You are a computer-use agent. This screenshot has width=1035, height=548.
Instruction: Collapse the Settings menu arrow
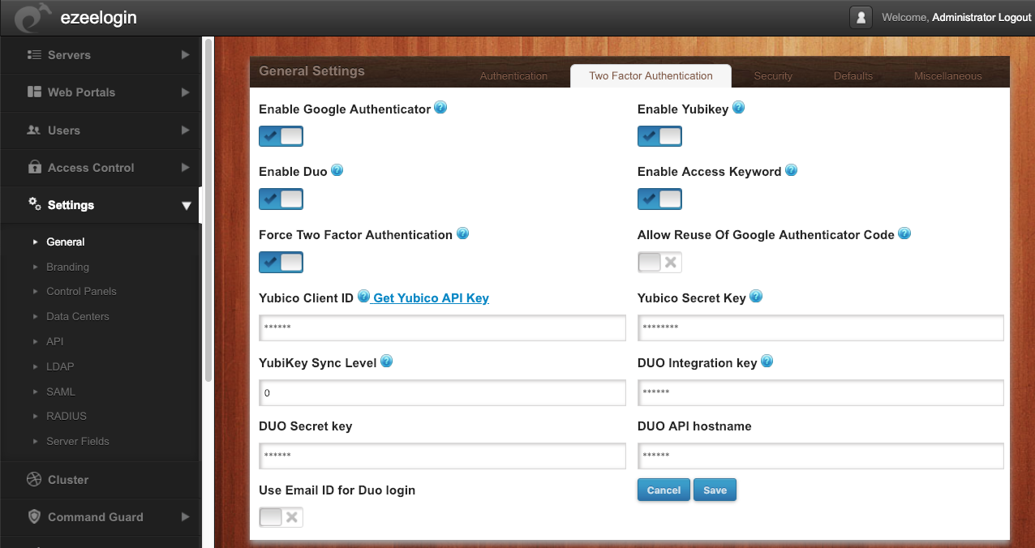point(186,206)
